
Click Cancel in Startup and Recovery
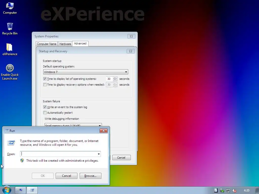(x=121, y=158)
